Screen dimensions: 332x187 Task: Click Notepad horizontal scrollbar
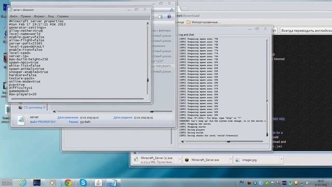point(77,99)
